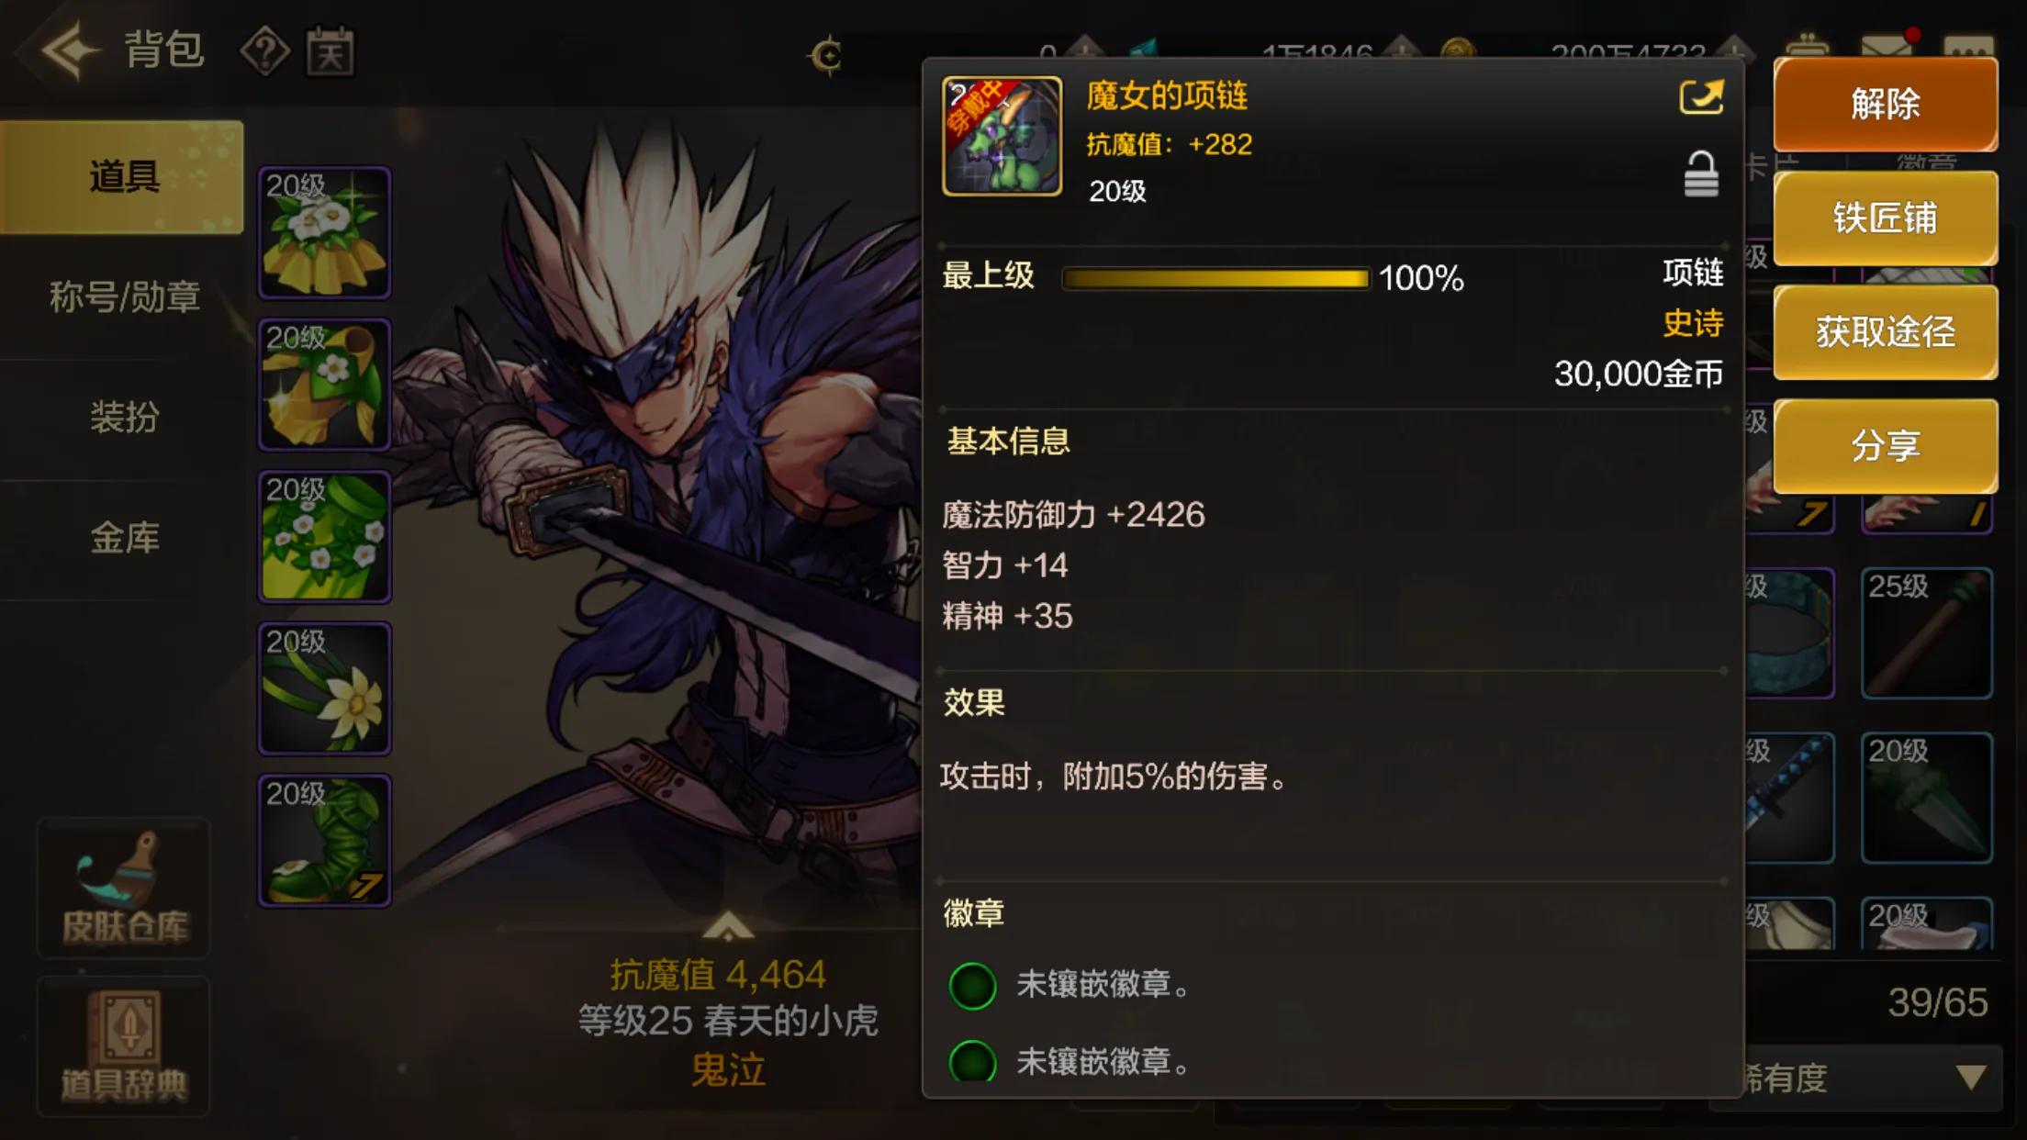Expand character stats with the up chevron

tap(728, 925)
